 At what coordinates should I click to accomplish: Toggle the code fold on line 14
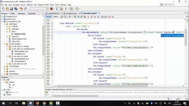pyautogui.click(x=52, y=29)
